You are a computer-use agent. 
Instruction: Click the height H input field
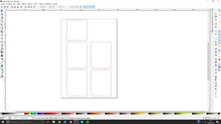(x=73, y=7)
